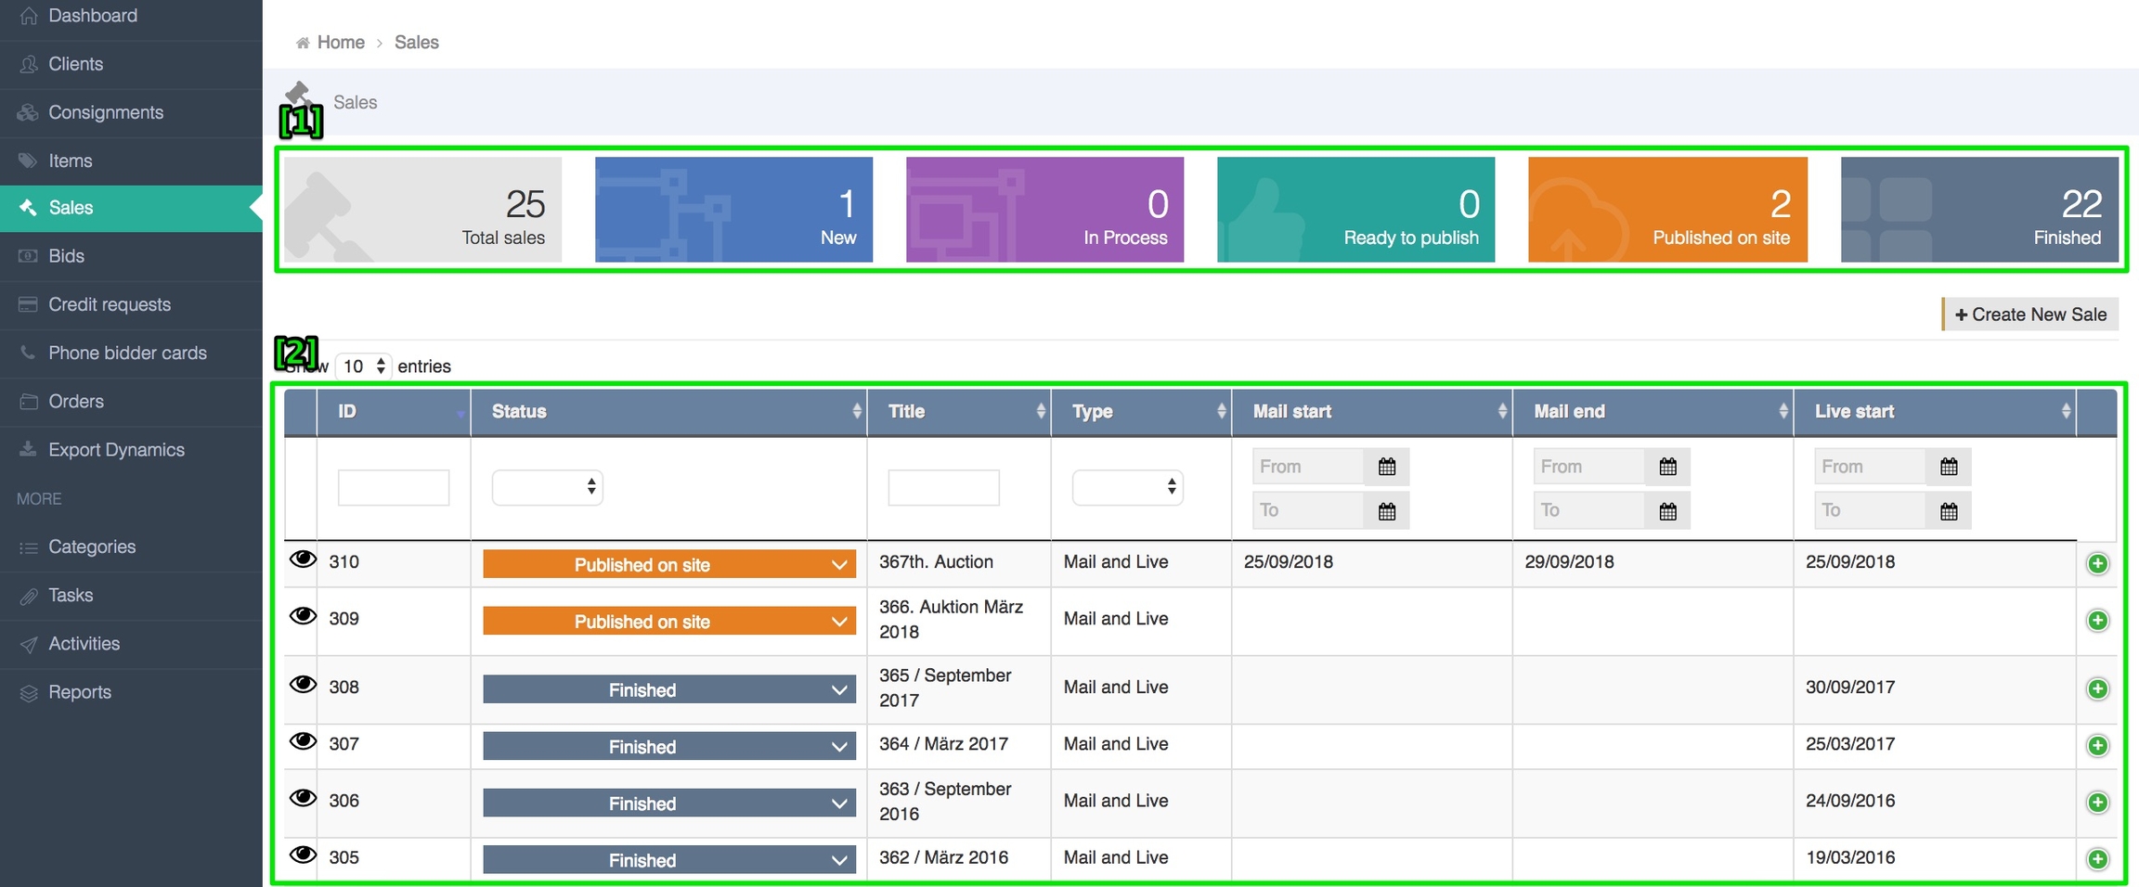This screenshot has width=2139, height=887.
Task: Click the green plus icon for sale 310
Action: point(2097,564)
